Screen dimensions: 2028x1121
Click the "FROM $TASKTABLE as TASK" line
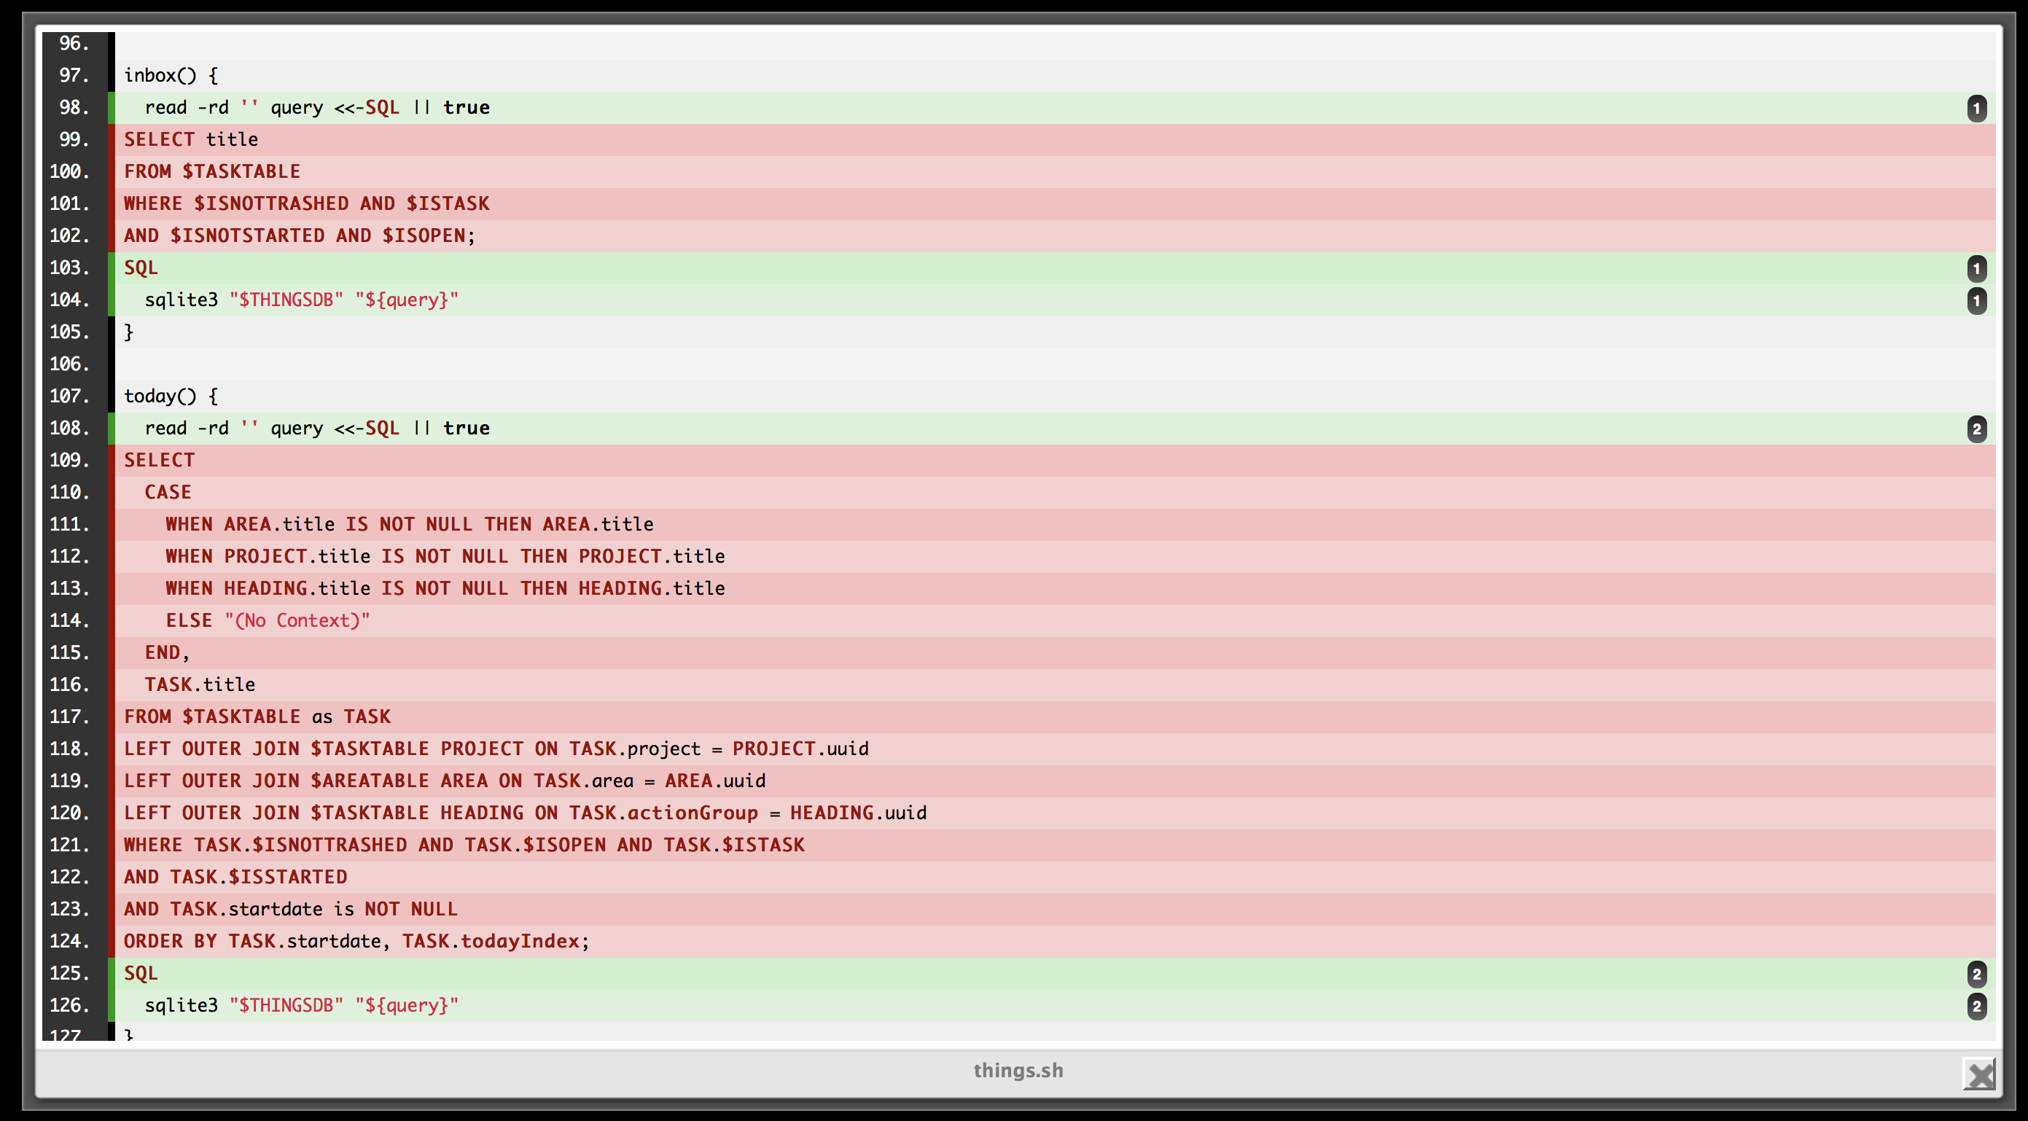[x=257, y=716]
